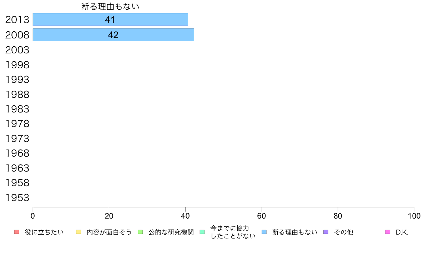Click the 100 axis tick label
424x262 pixels.
414,216
